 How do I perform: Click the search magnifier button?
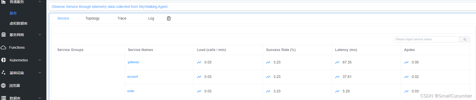[x=465, y=39]
